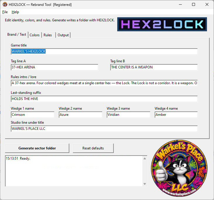Edit the Wedge 4 name Amber field
The image size is (214, 200).
point(176,115)
